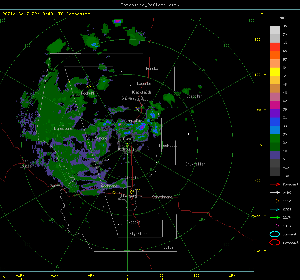Image resolution: width=300 pixels, height=280 pixels.
Task: Select the orange 111V arrow symbol
Action: click(x=275, y=201)
